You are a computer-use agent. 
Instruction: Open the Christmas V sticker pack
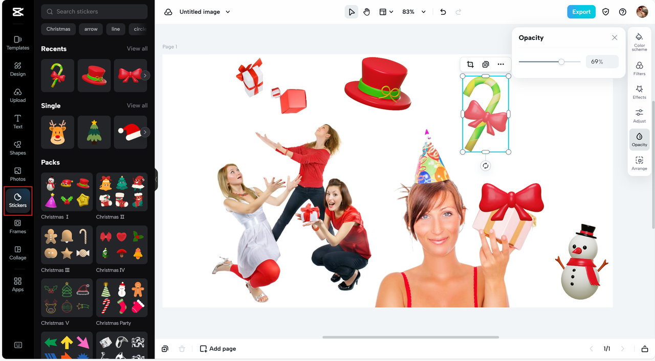click(x=67, y=298)
